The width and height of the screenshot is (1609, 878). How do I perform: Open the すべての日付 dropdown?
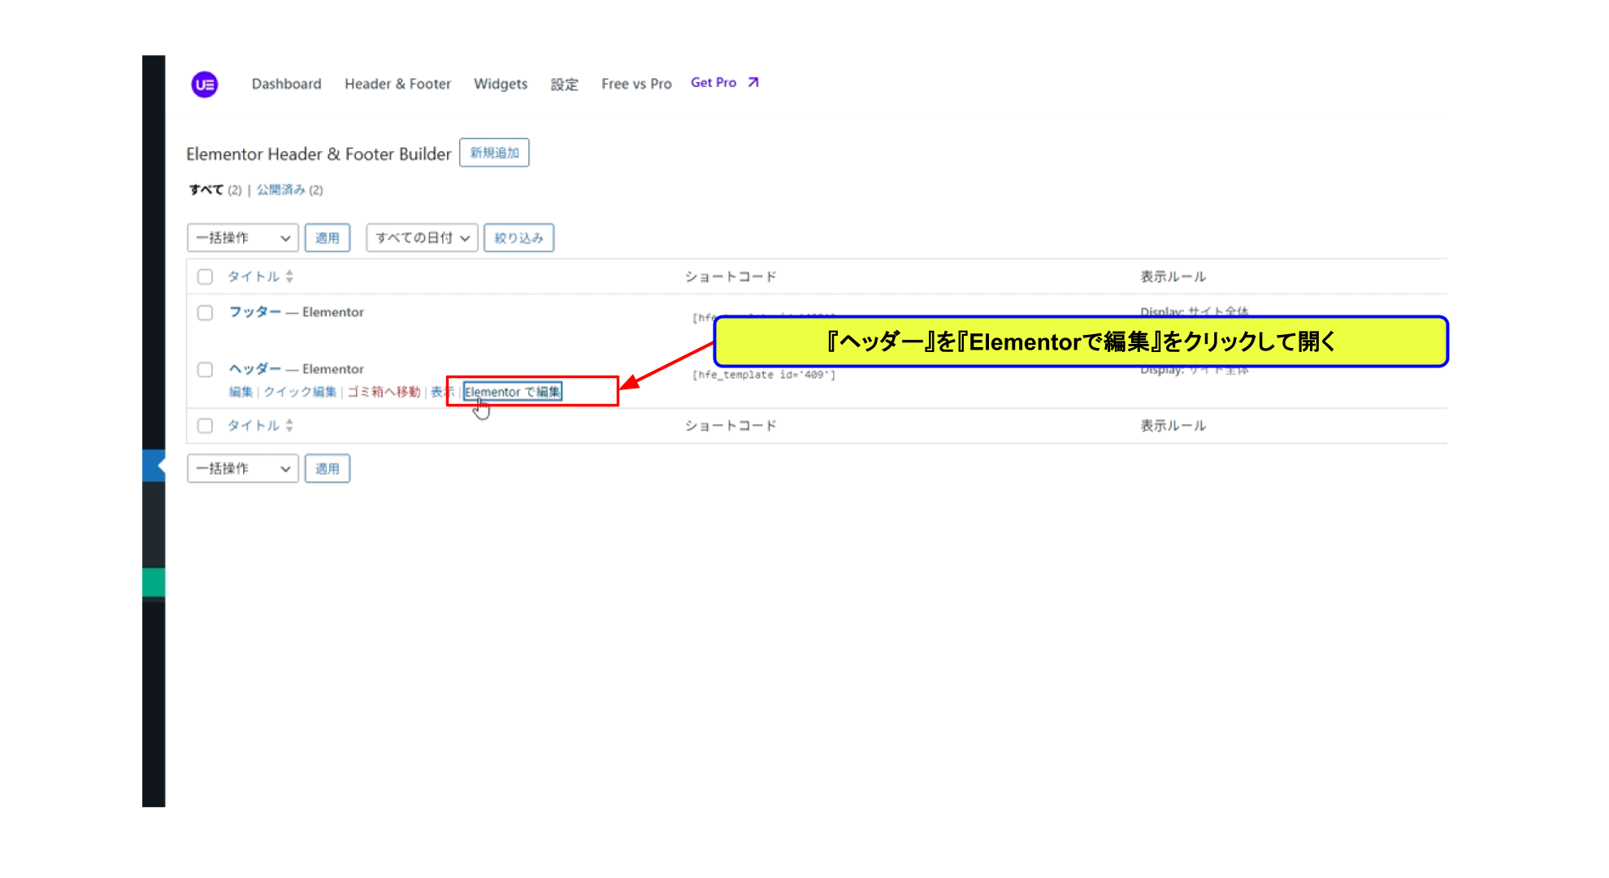click(422, 237)
